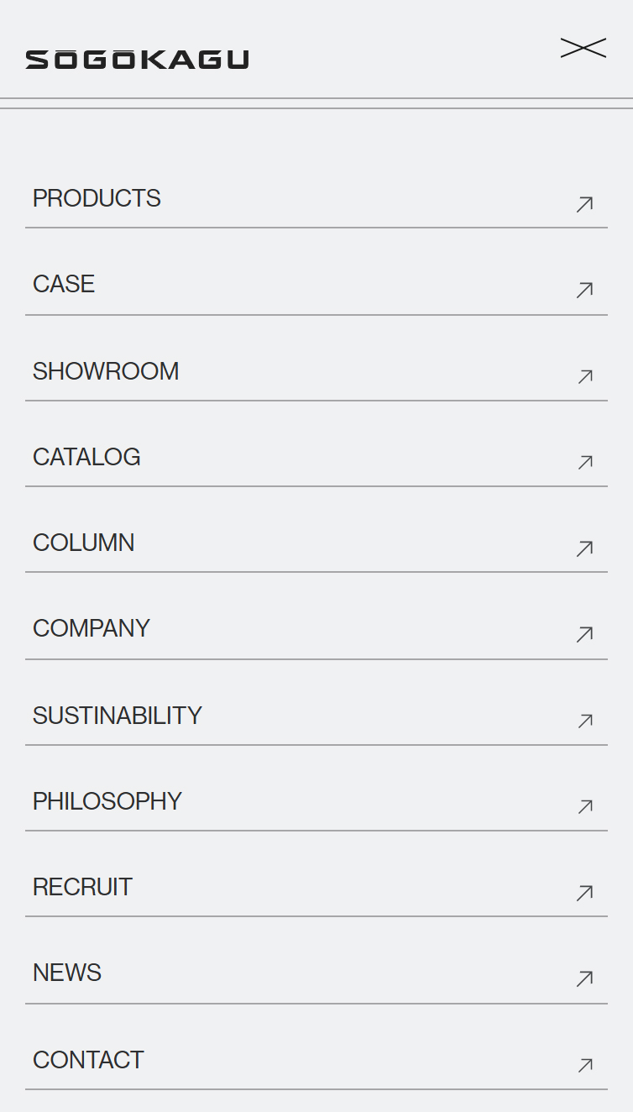Click the arrow icon beside SHOWROOM
The image size is (633, 1112).
pos(585,376)
